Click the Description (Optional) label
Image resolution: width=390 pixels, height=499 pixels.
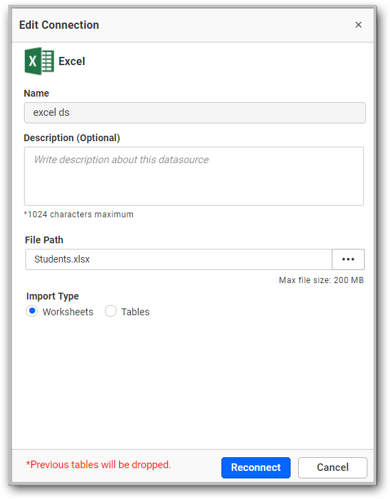pyautogui.click(x=72, y=138)
